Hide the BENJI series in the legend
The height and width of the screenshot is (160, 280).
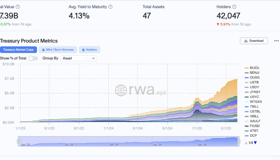255,73
